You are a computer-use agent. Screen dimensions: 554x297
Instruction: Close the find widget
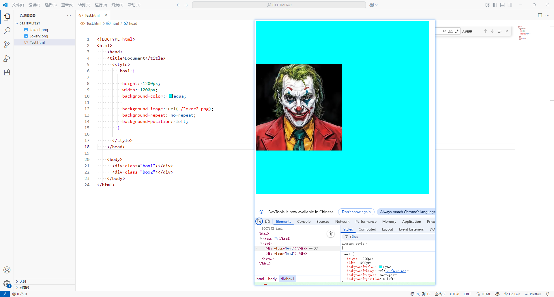point(507,31)
